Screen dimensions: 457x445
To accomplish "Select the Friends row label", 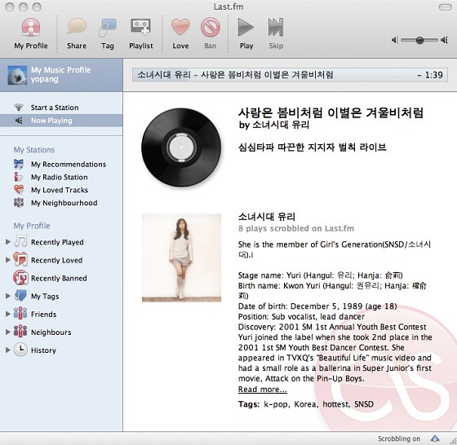I will pyautogui.click(x=44, y=315).
